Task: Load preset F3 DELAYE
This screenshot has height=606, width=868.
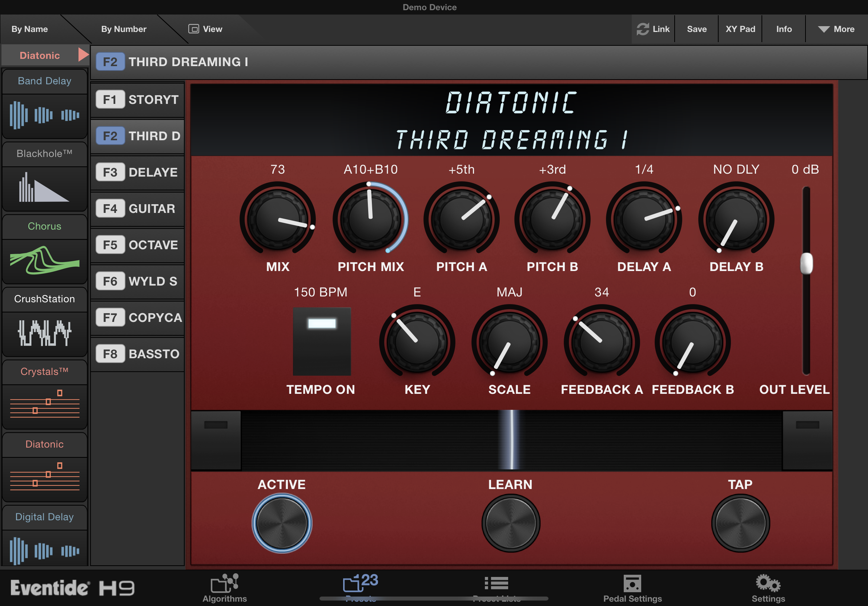Action: 138,172
